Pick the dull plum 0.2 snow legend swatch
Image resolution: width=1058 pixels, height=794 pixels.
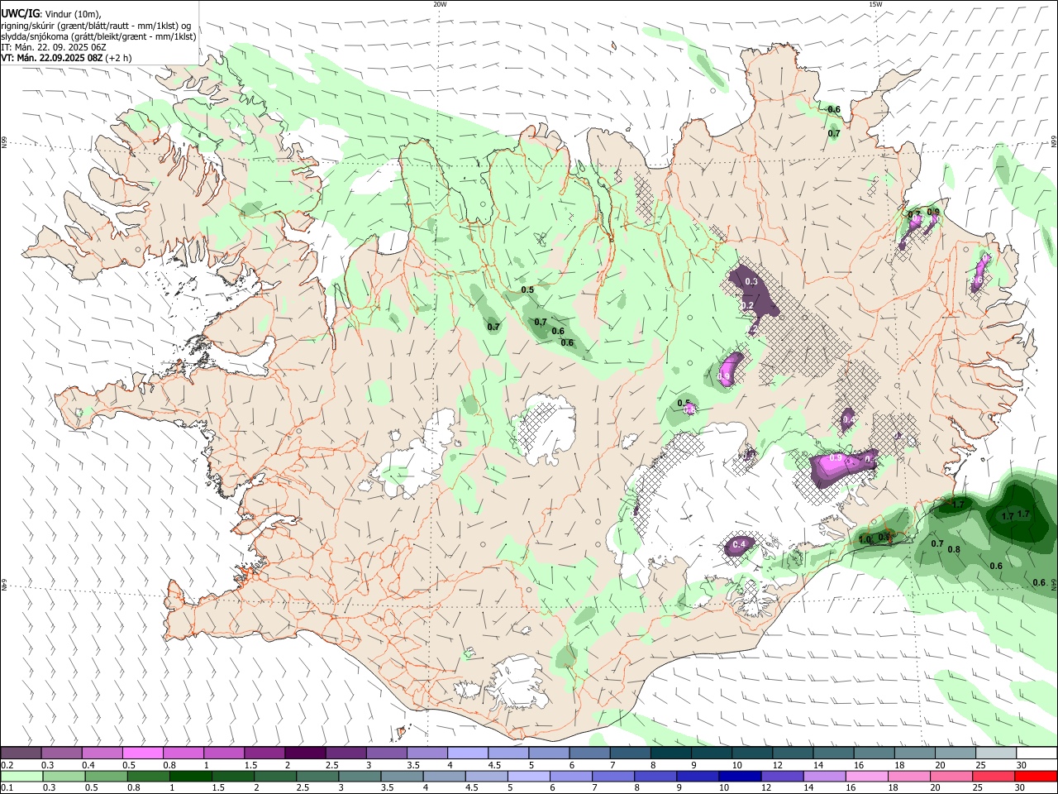pos(21,753)
